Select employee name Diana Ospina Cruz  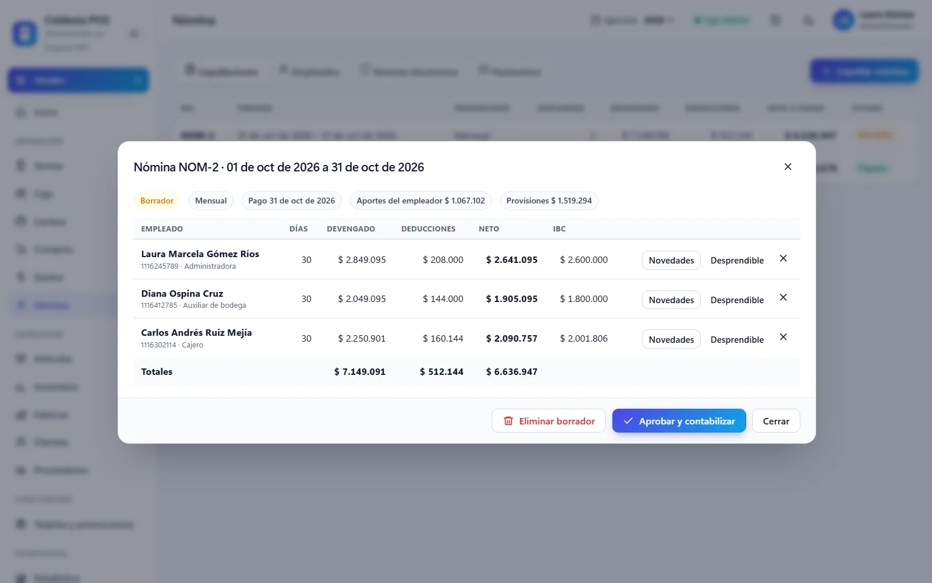(182, 293)
